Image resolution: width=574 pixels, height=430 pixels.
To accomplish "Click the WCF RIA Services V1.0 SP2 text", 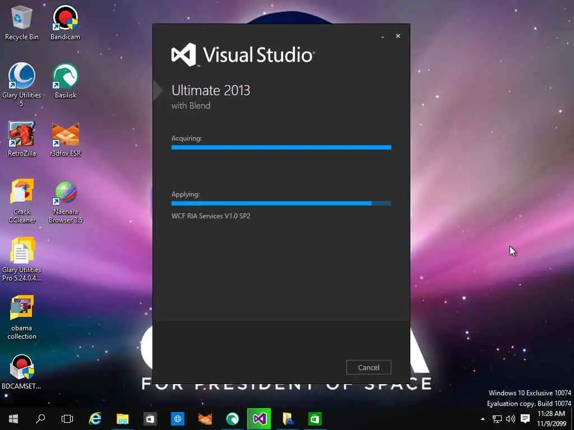I will coord(211,216).
